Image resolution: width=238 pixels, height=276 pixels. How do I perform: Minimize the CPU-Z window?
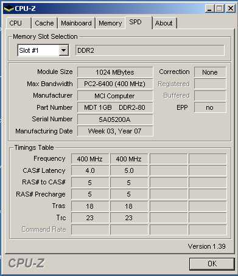(x=210, y=8)
